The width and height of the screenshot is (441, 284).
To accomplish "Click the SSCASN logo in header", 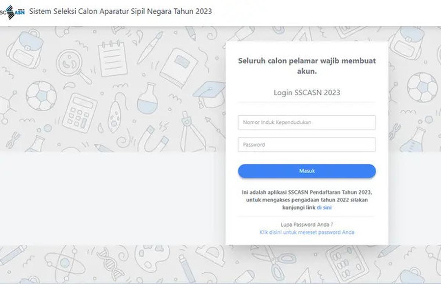I will pos(12,12).
